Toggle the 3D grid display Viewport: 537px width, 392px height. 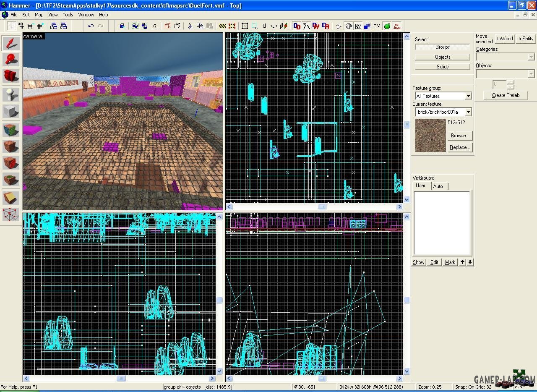21,26
